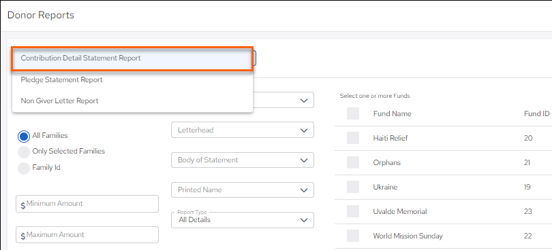
Task: Toggle the select-all funds checkbox beside Fund Name
Action: pyautogui.click(x=353, y=113)
